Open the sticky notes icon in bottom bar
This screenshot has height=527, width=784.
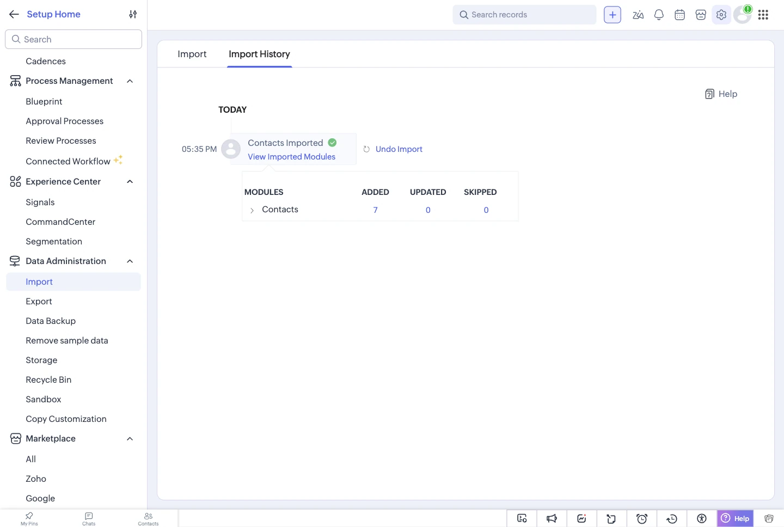pyautogui.click(x=611, y=518)
